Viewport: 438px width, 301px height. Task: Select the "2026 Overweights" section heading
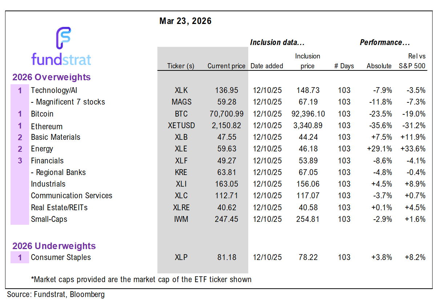(x=52, y=77)
